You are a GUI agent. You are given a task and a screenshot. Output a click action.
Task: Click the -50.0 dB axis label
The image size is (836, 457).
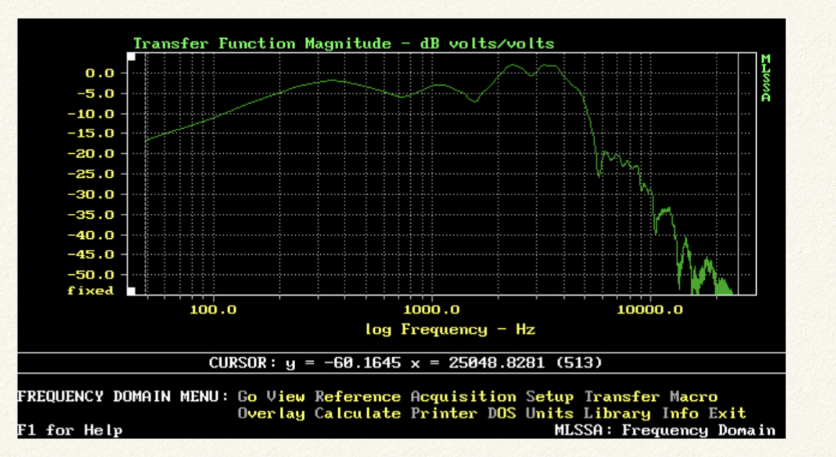pyautogui.click(x=91, y=275)
